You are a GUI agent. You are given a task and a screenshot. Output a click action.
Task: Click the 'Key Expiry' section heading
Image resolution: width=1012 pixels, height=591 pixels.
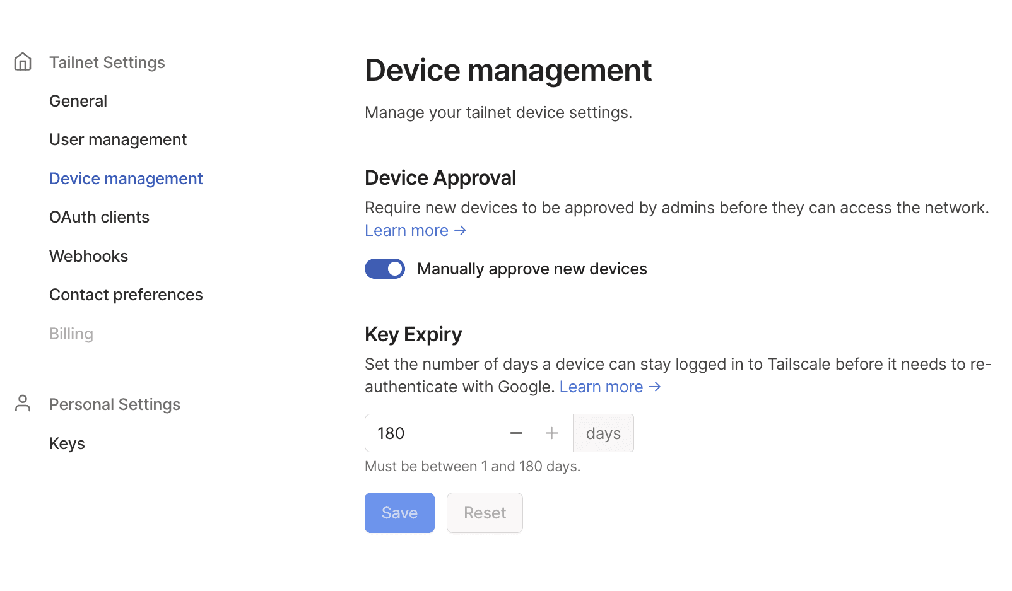tap(413, 334)
